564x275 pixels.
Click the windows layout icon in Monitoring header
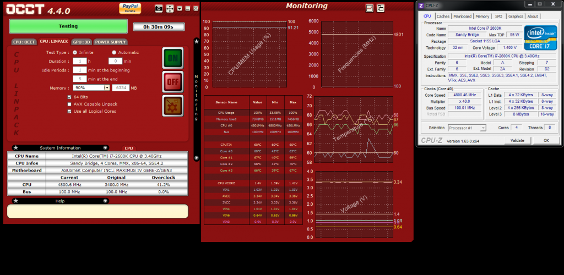[x=381, y=8]
